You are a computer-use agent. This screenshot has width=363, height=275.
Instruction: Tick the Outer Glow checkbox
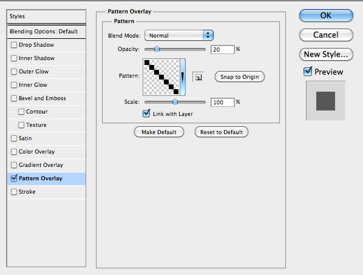14,72
